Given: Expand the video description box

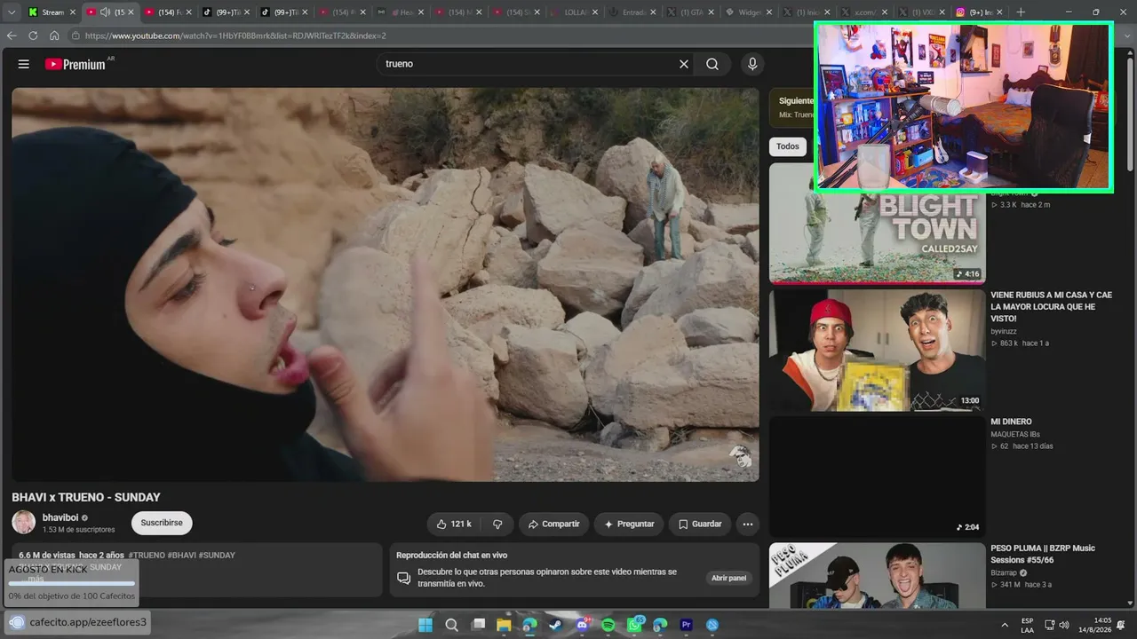Looking at the screenshot, I should coord(197,570).
